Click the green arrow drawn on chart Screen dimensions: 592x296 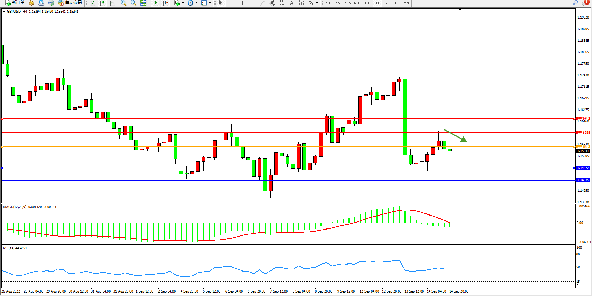(x=456, y=135)
